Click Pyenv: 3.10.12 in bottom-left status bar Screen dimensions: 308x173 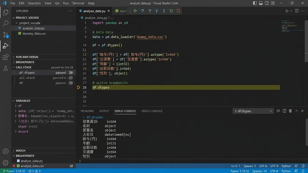tap(14, 171)
